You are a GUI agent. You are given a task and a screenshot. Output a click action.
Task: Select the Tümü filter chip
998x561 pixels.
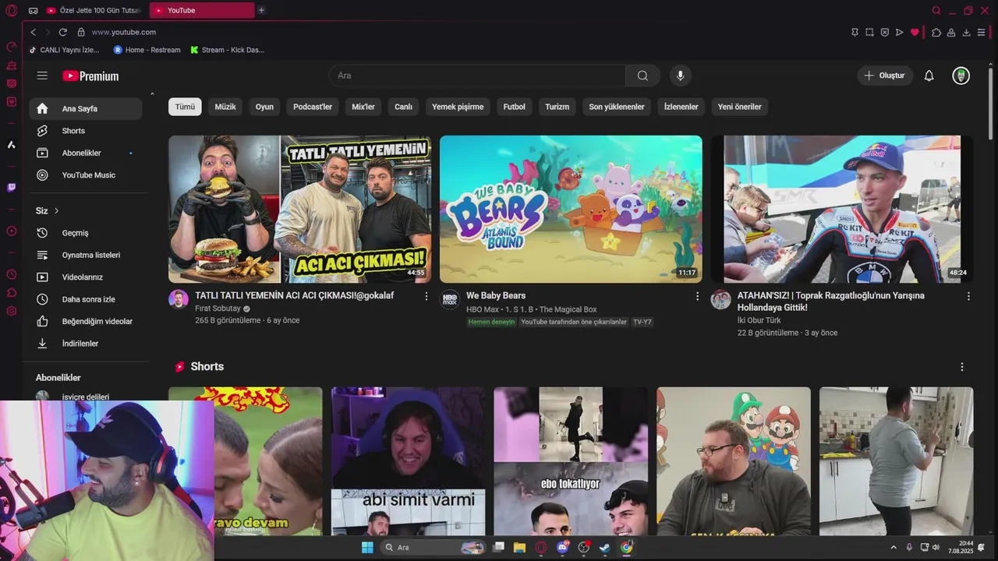(185, 107)
